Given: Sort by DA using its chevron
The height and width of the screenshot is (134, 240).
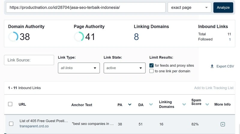Looking at the screenshot, I should pos(151,104).
